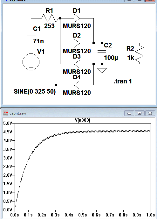157x219 pixels.
Task: Click the D2 reference label
Action: [x=77, y=35]
